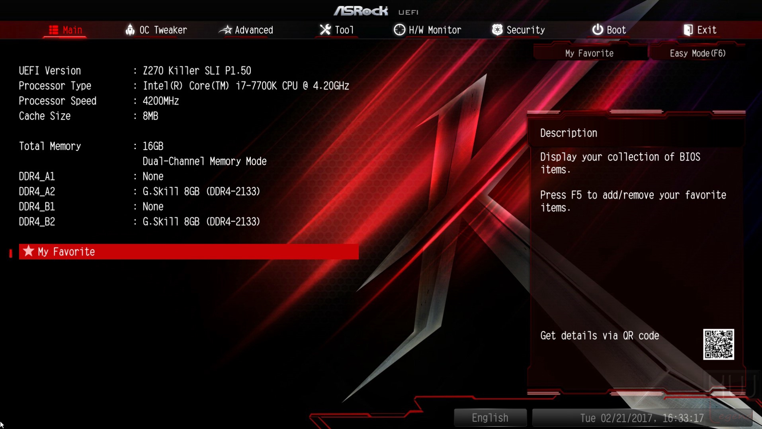Click the DDR4_B2 G.Skill 8GB value
762x429 pixels.
tap(201, 222)
